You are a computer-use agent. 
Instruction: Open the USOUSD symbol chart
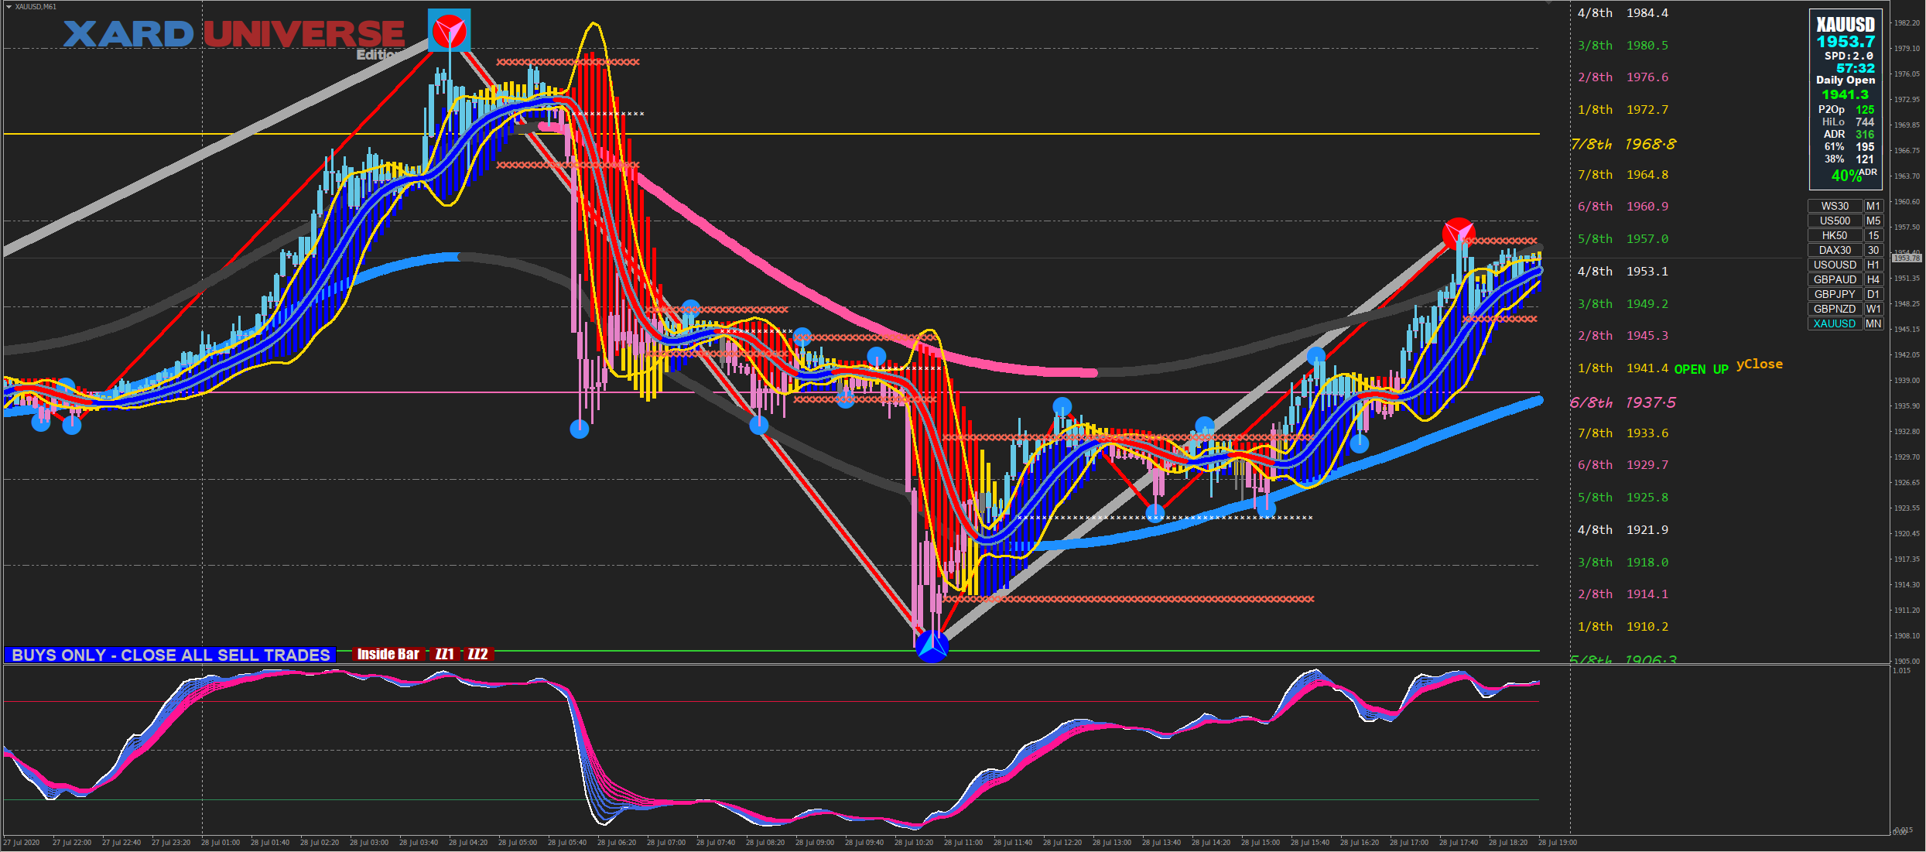(x=1834, y=265)
